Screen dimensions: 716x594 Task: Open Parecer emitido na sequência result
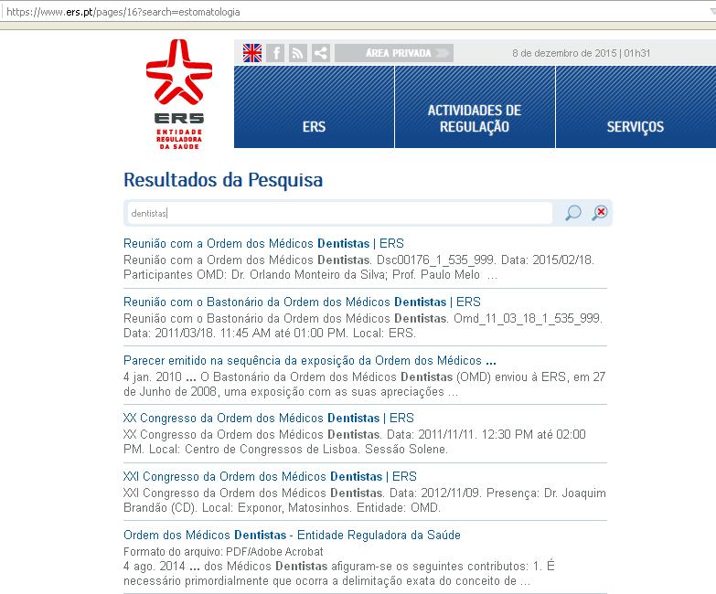tap(310, 360)
